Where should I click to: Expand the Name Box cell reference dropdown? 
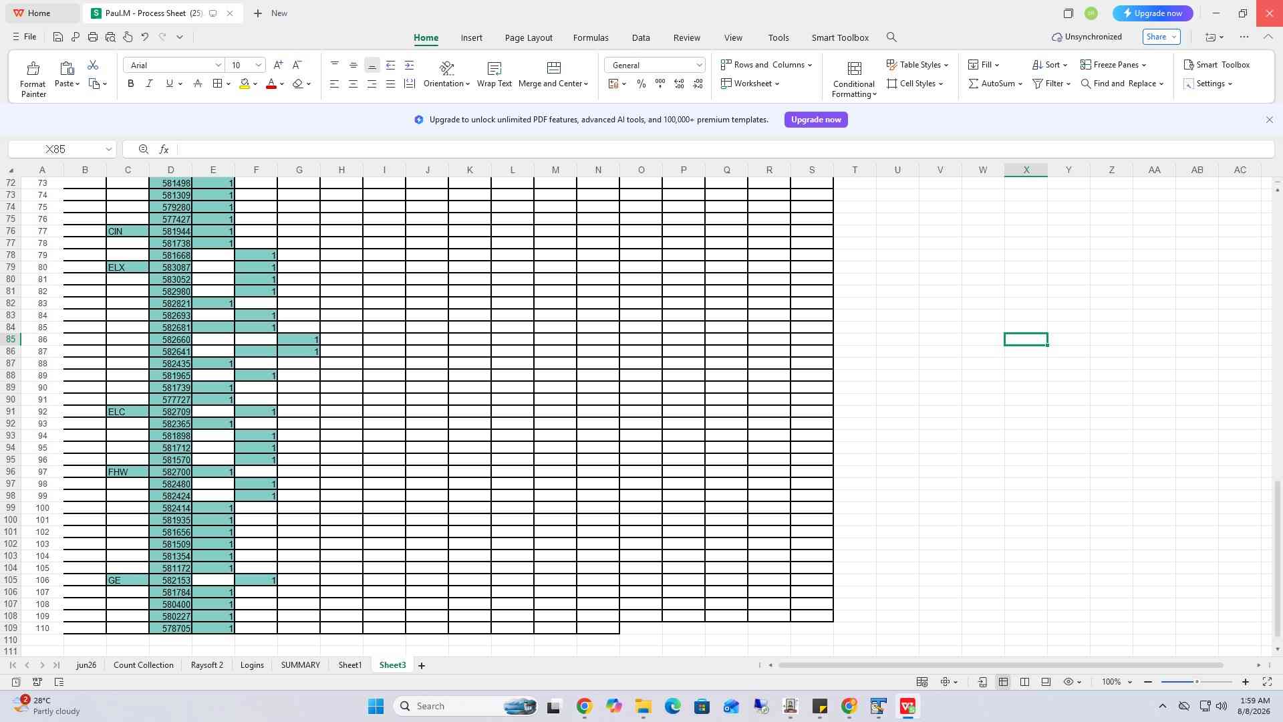(108, 149)
